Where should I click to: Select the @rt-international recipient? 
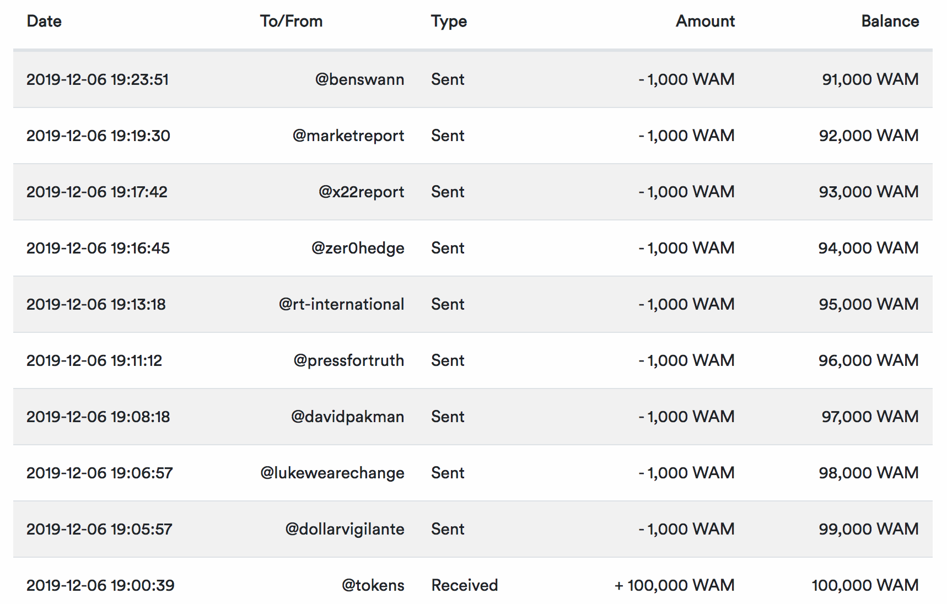(x=341, y=304)
